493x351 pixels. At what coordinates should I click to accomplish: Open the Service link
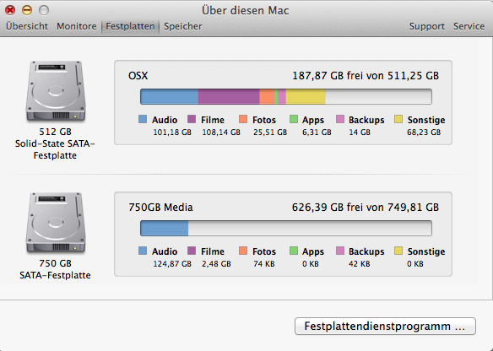point(469,26)
